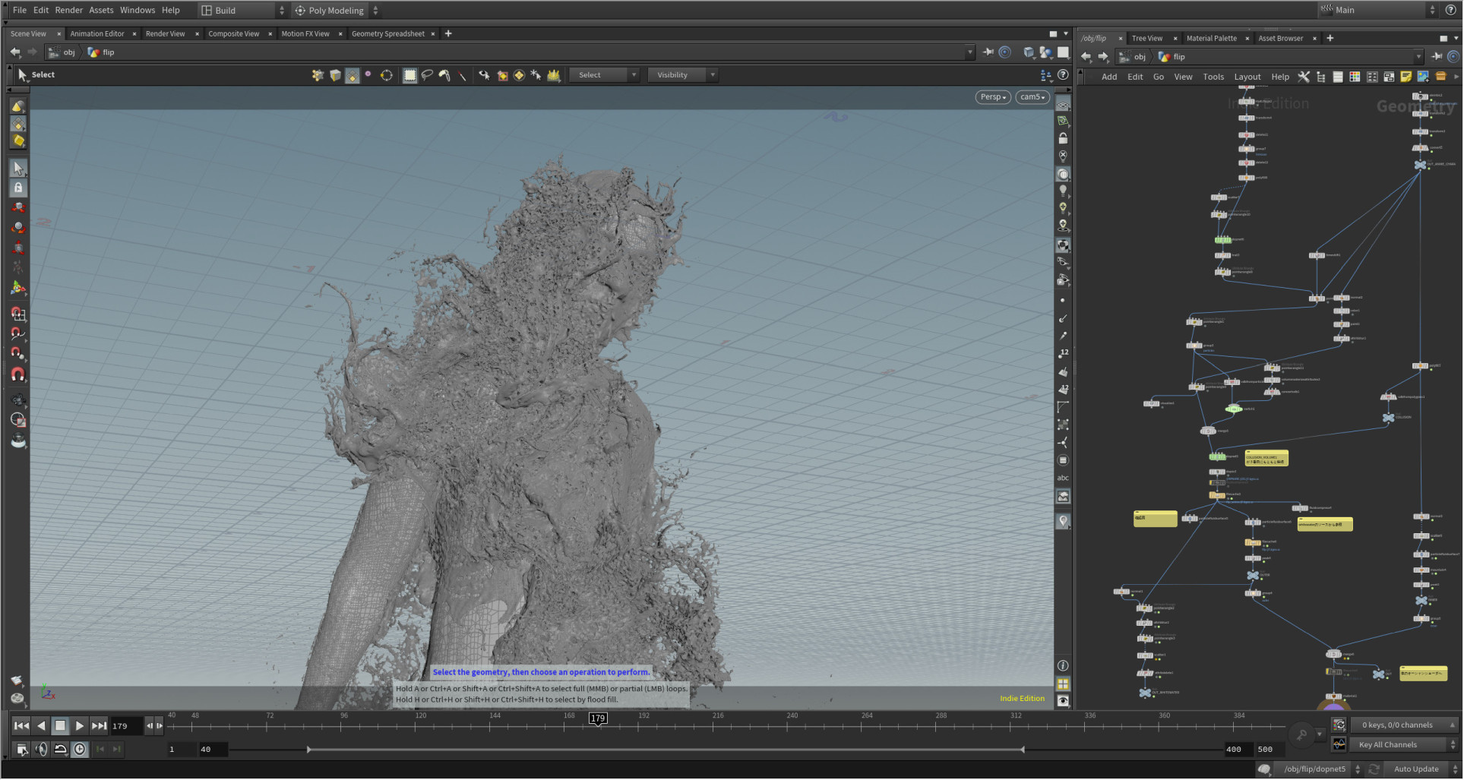Click the wrench icon in network editor toolbar

1304,77
